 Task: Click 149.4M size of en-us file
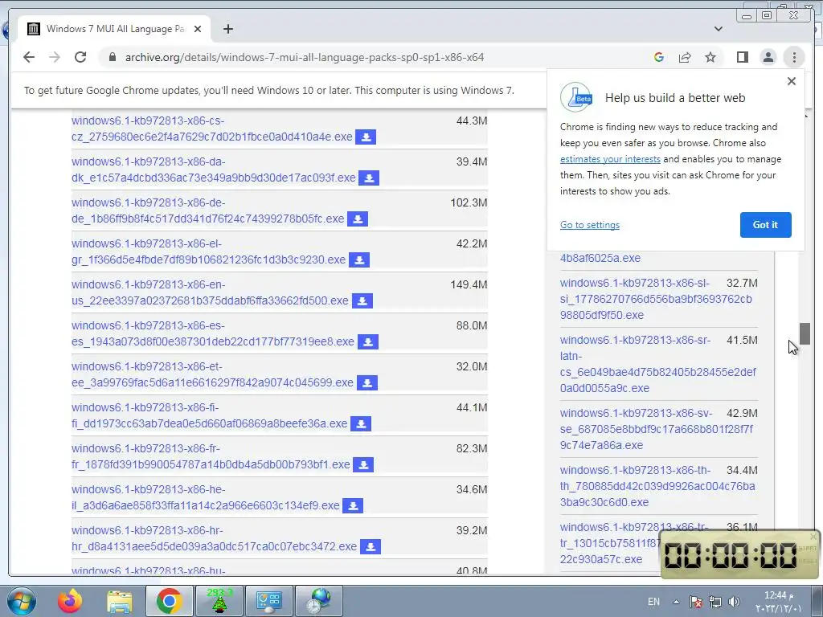point(469,284)
